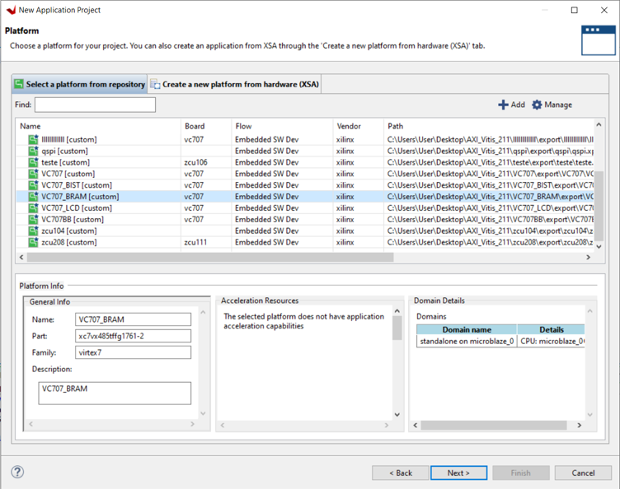The width and height of the screenshot is (620, 489).
Task: Click the gear icon next to Manage
Action: [x=537, y=105]
